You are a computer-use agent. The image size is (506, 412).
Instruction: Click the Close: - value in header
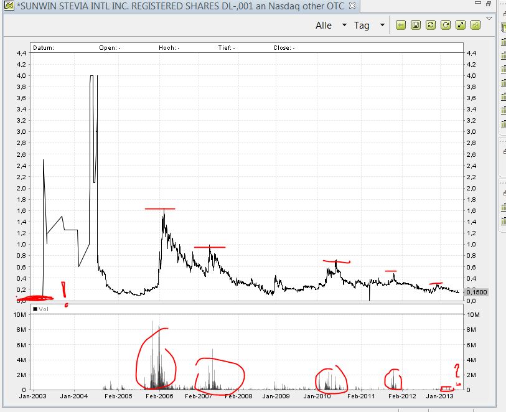pyautogui.click(x=284, y=48)
